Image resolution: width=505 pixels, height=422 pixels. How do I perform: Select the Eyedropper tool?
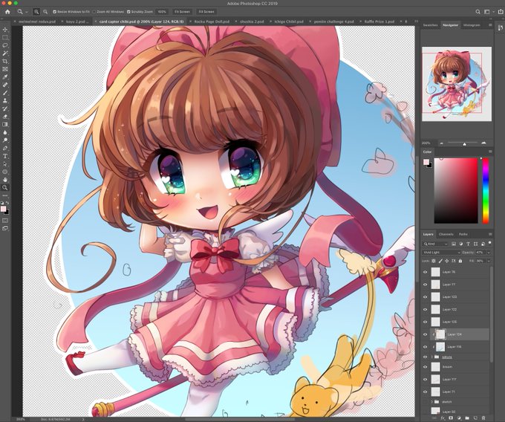(5, 77)
